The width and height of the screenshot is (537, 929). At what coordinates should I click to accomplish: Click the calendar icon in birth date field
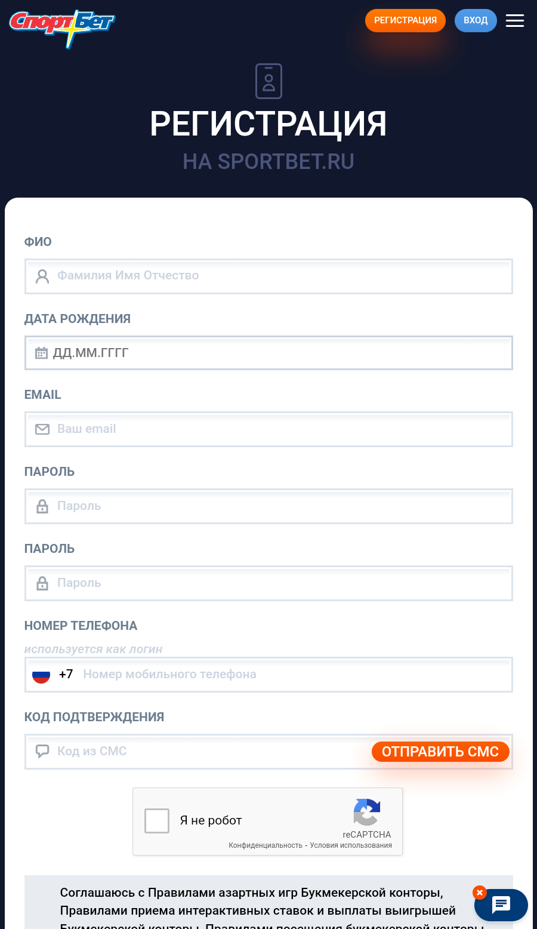pyautogui.click(x=41, y=353)
